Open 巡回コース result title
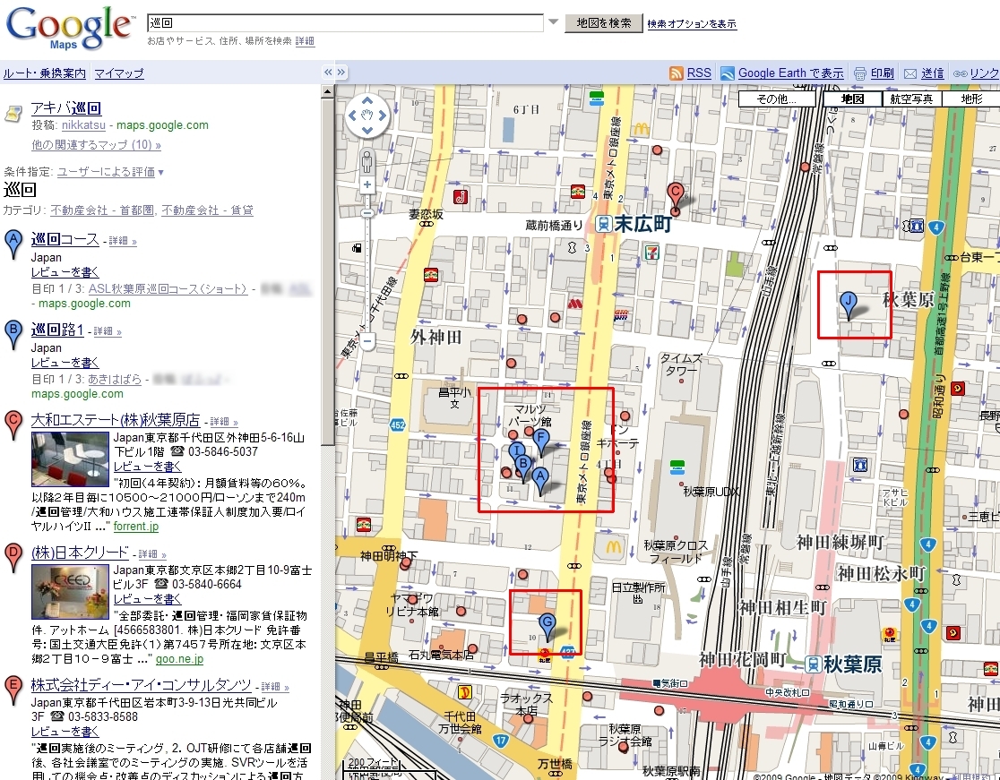The height and width of the screenshot is (780, 1000). click(x=65, y=240)
